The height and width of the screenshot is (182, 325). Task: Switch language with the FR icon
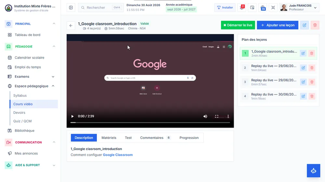pyautogui.click(x=263, y=8)
